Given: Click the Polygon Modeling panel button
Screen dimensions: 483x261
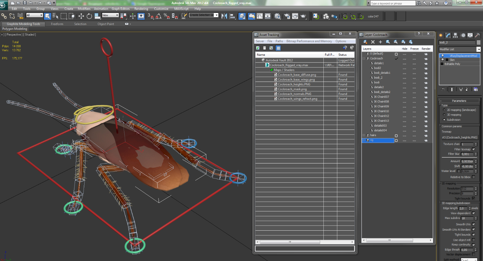Looking at the screenshot, I should pos(15,29).
